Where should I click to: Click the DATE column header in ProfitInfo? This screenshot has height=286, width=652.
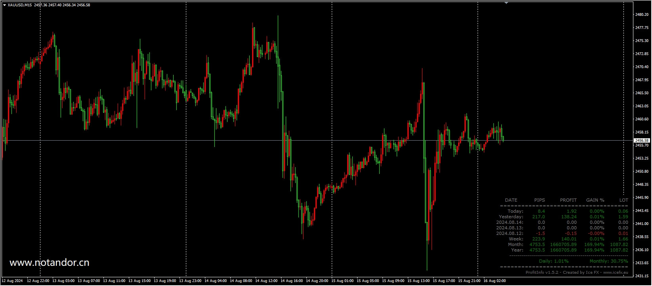point(511,200)
